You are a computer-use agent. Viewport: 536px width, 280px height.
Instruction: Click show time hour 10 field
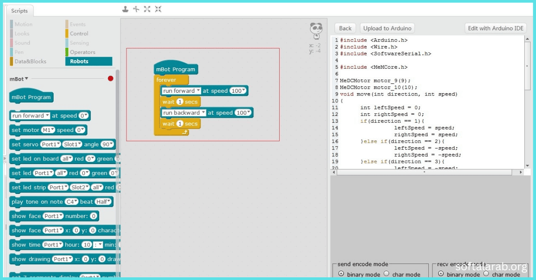pyautogui.click(x=87, y=245)
